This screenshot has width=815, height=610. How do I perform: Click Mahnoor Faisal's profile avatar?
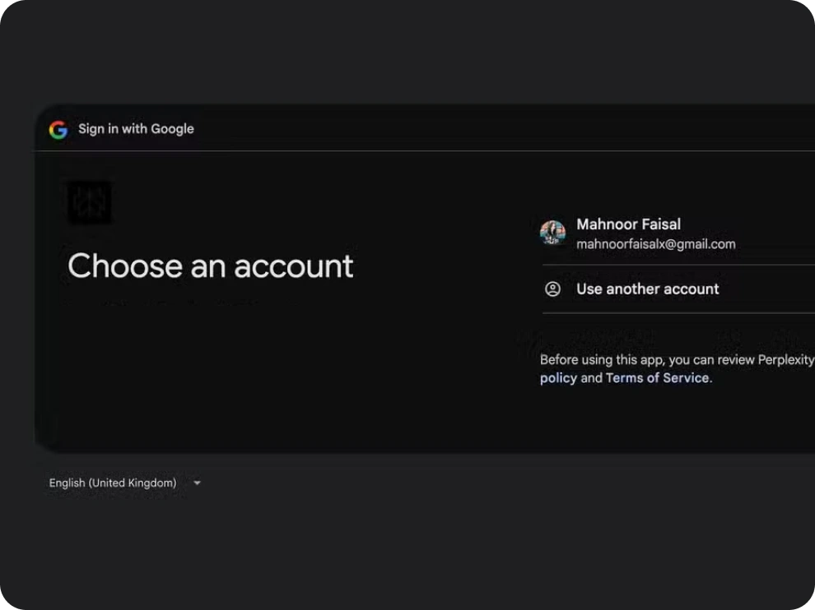pyautogui.click(x=552, y=233)
